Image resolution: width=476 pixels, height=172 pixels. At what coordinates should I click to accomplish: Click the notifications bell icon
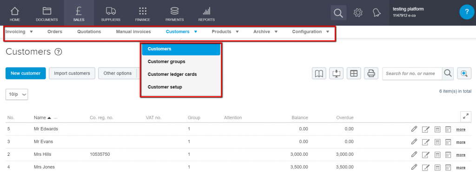pyautogui.click(x=377, y=12)
